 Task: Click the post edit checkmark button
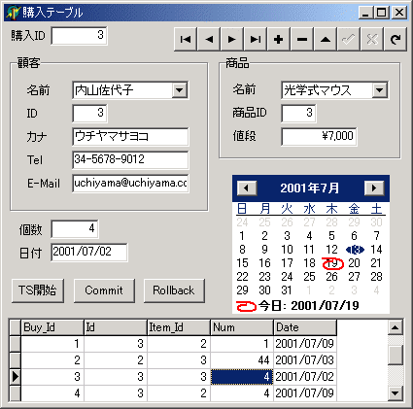pyautogui.click(x=349, y=40)
